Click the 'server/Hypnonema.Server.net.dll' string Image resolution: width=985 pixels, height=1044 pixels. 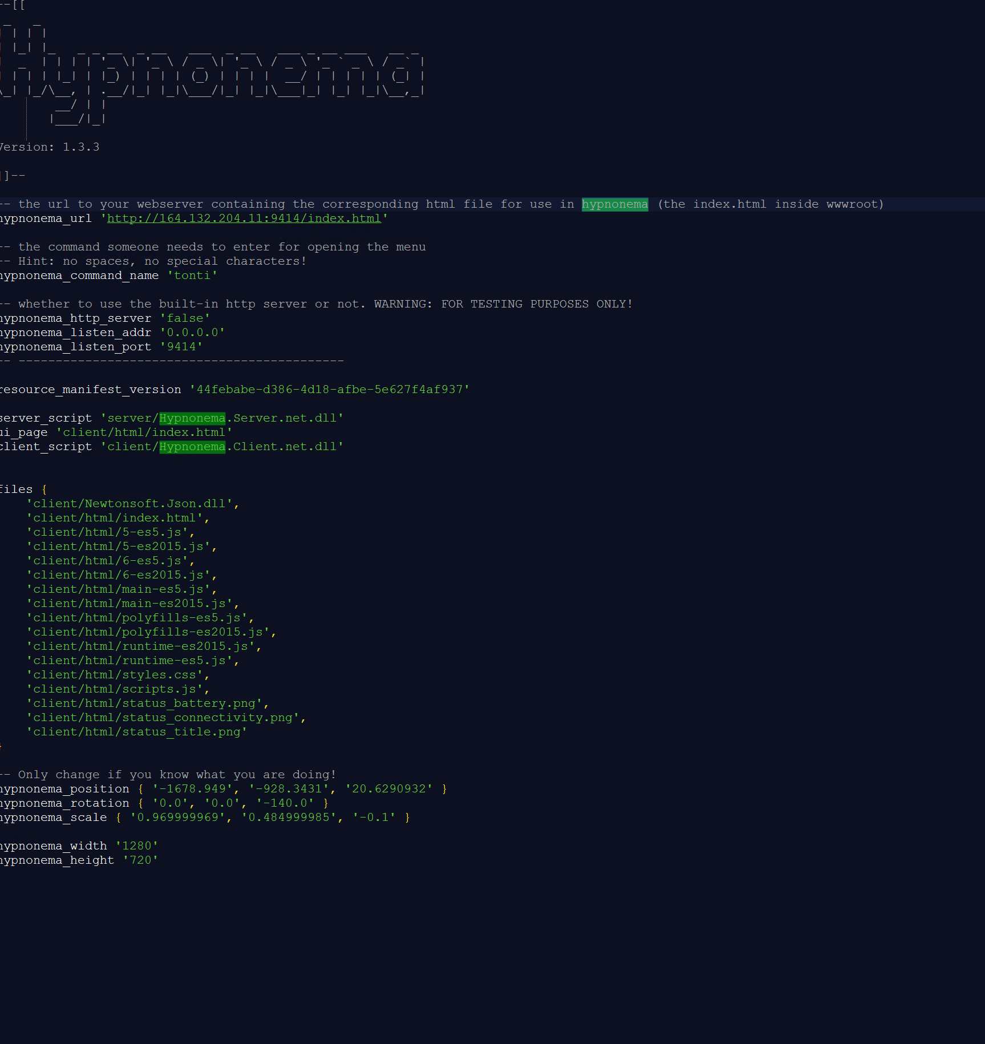222,418
